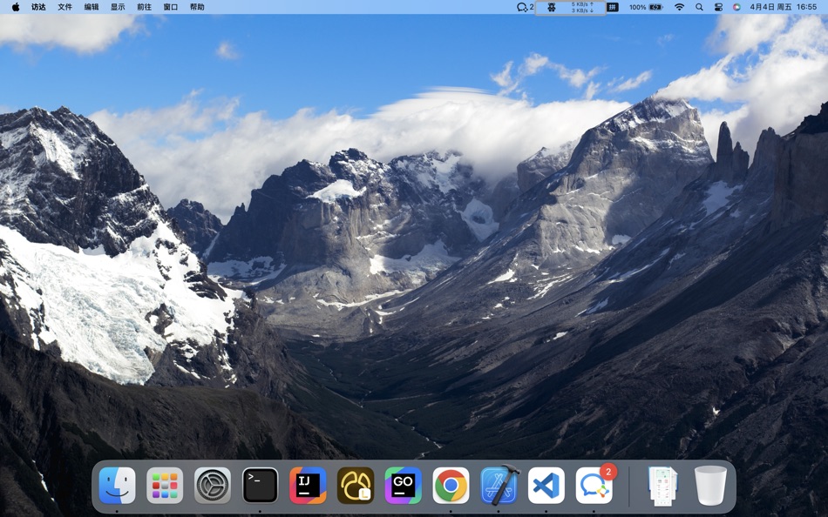
Task: Open Xcode from the Dock
Action: point(498,485)
